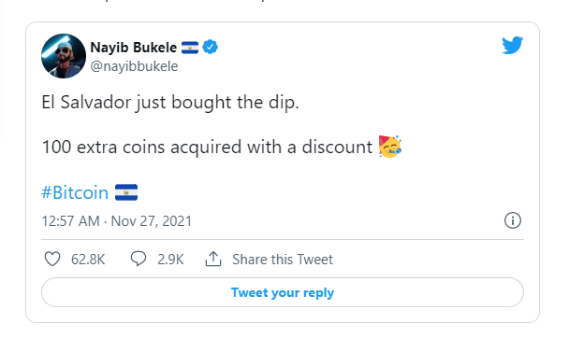Image resolution: width=569 pixels, height=338 pixels.
Task: Click the tweet text about buying the dip
Action: 170,103
